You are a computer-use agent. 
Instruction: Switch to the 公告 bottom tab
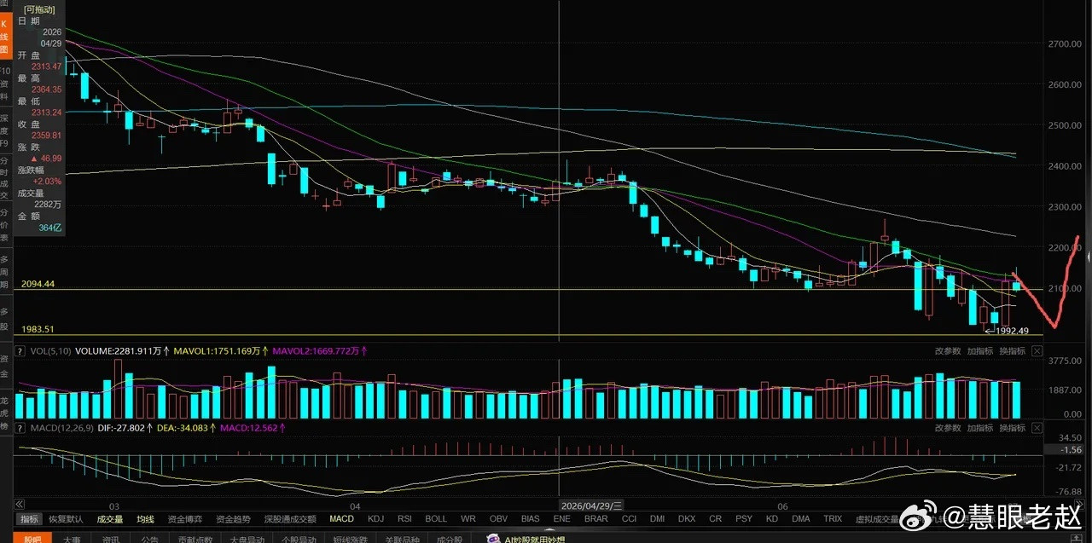click(149, 539)
